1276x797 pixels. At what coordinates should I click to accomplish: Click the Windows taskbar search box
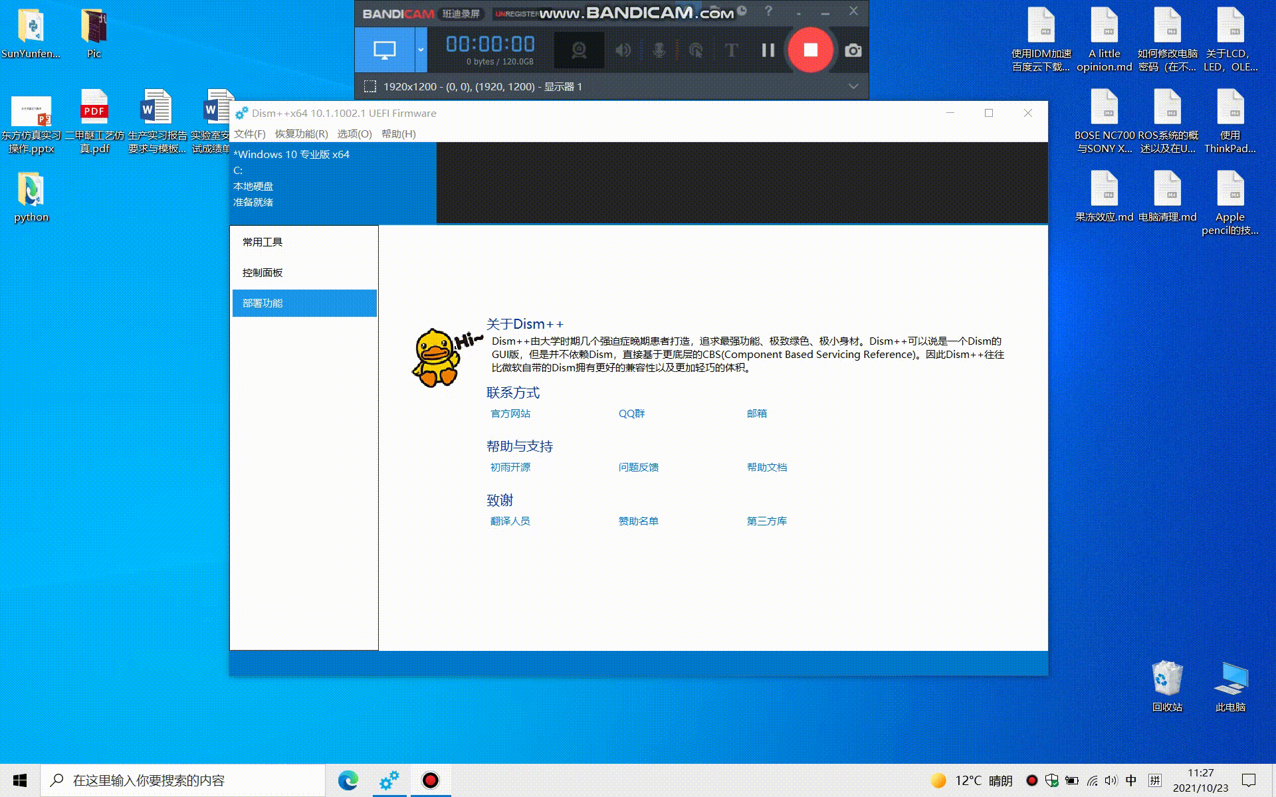(183, 780)
